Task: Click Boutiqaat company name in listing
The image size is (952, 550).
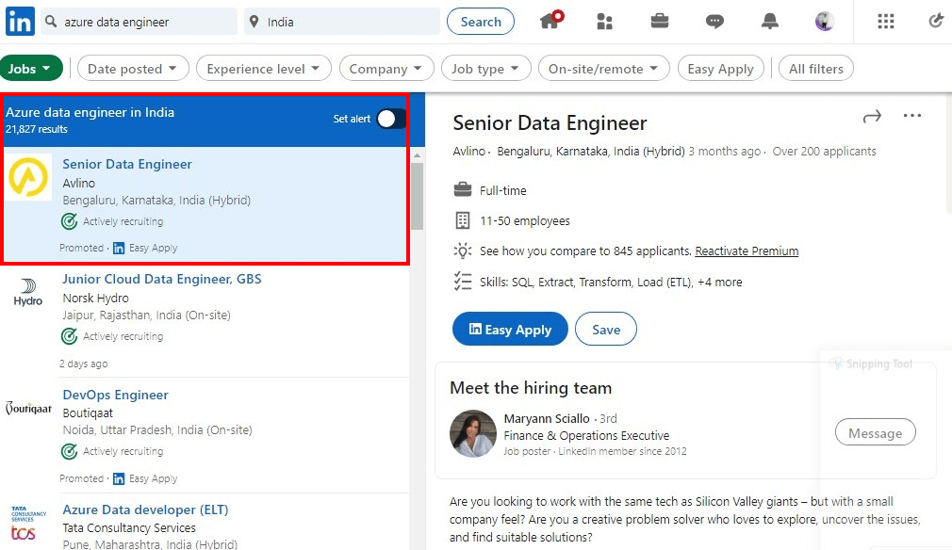Action: point(88,412)
